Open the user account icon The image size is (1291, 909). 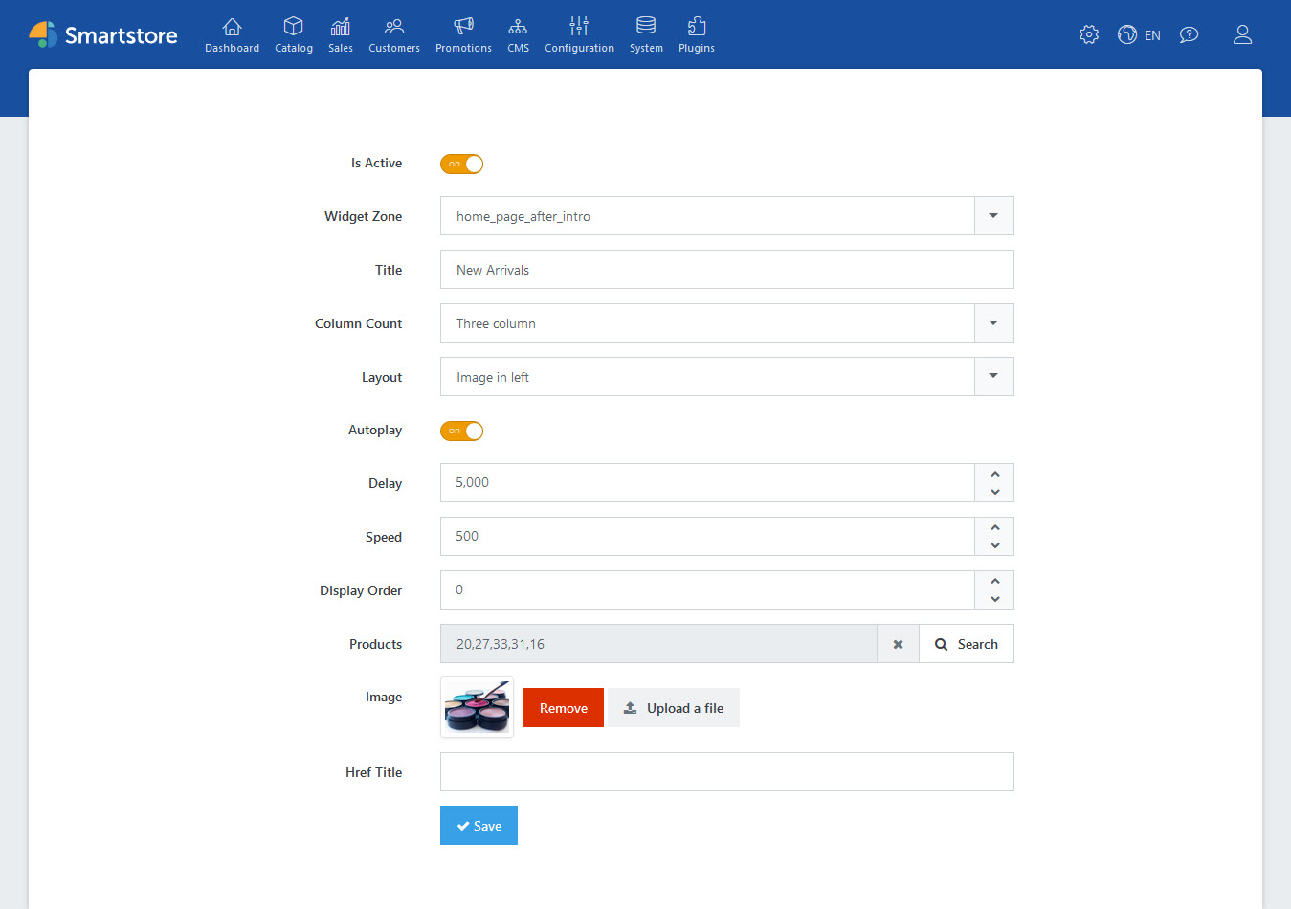point(1242,35)
